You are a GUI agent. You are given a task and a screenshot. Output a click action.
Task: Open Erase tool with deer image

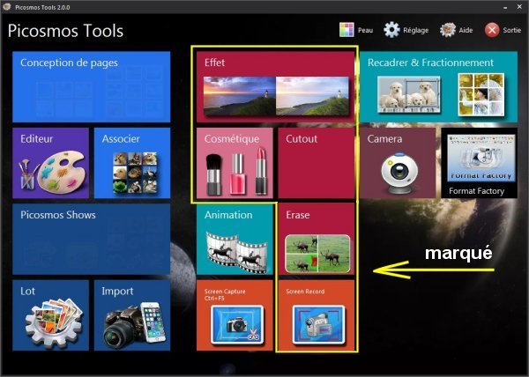317,239
